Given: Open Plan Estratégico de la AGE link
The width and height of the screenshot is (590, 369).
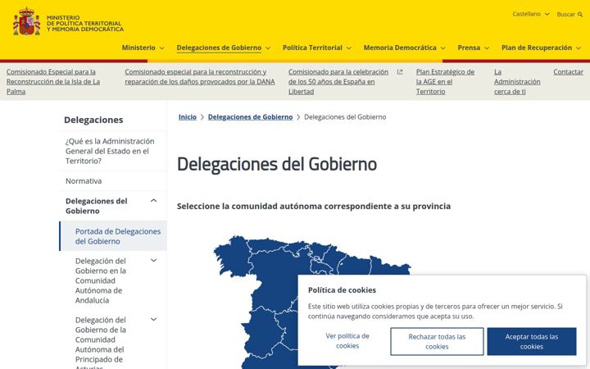Looking at the screenshot, I should [x=445, y=82].
